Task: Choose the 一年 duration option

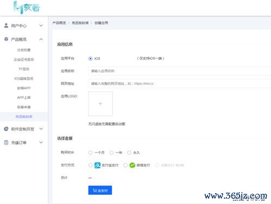Action: [111, 153]
